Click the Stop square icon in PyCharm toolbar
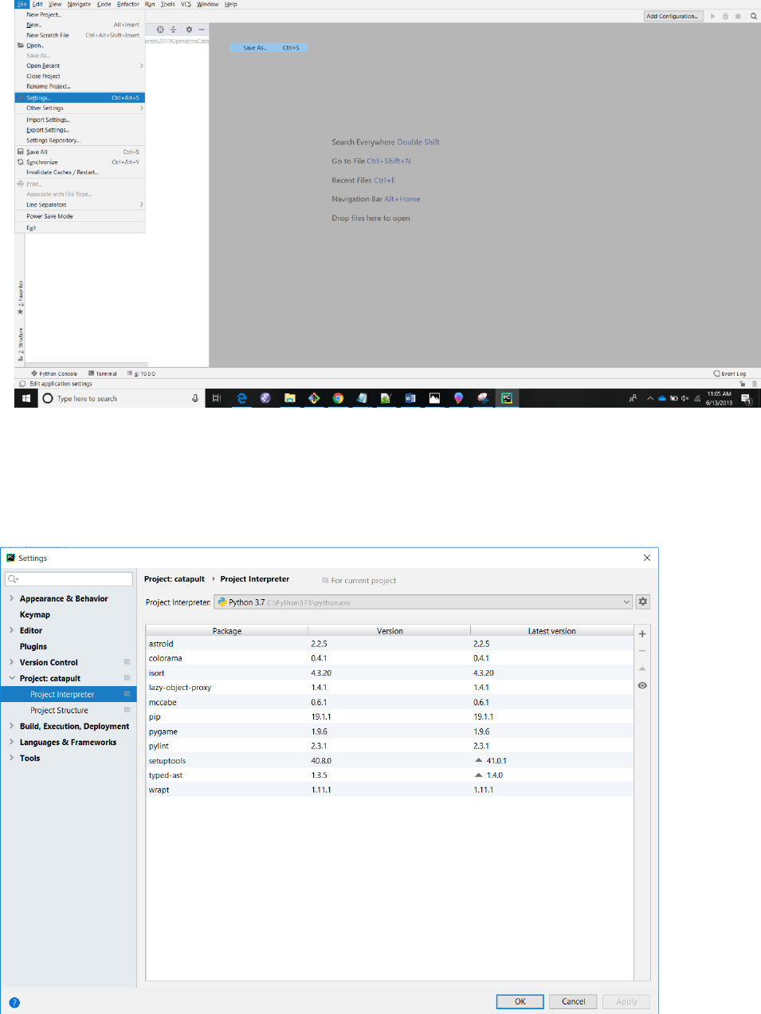Image resolution: width=761 pixels, height=1014 pixels. 738,16
